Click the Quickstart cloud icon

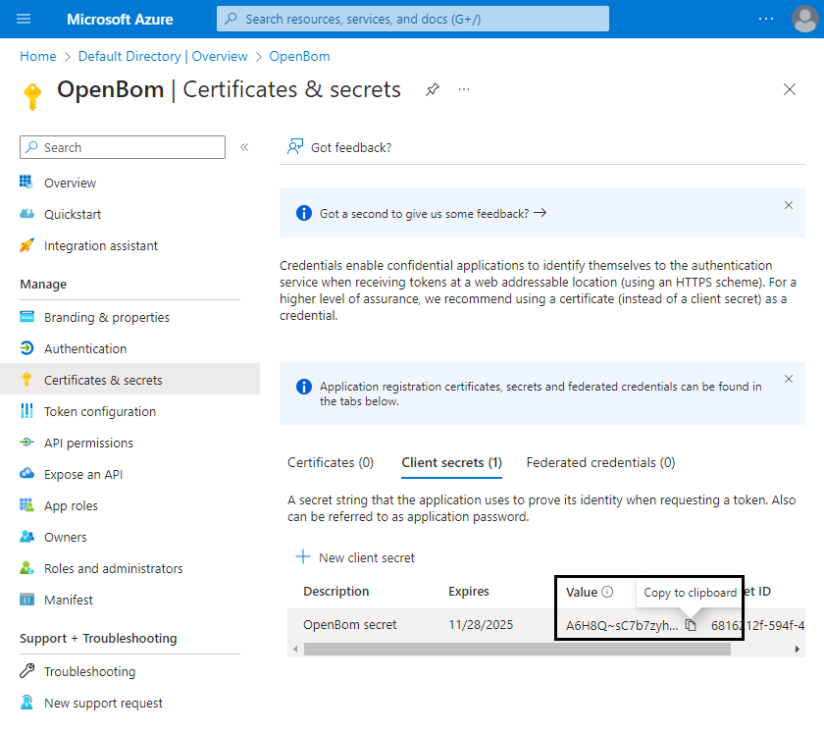click(26, 214)
